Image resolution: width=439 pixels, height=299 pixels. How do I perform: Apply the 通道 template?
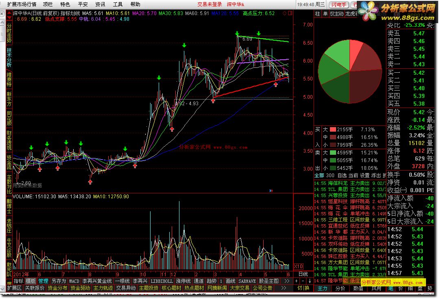[x=199, y=281]
